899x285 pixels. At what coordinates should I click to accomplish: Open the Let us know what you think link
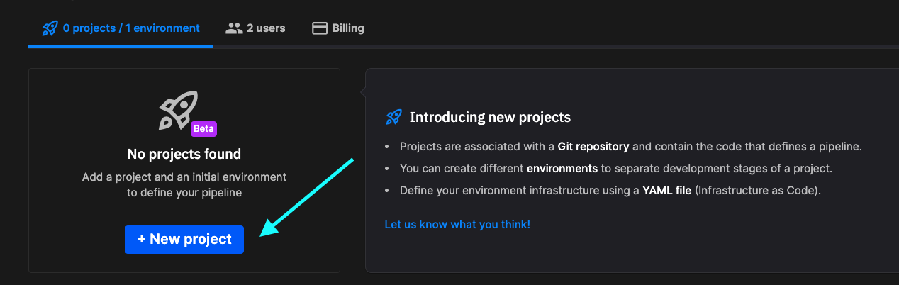pyautogui.click(x=457, y=225)
